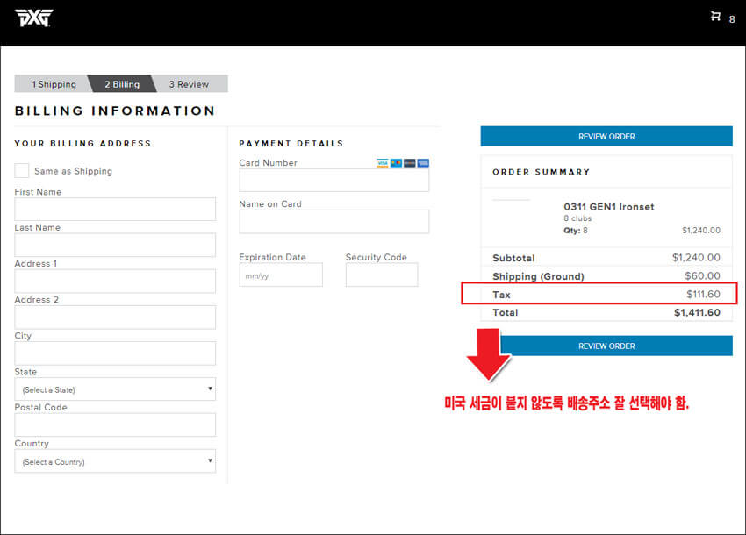Click the American Express card icon
Viewport: 746px width, 535px height.
click(x=423, y=163)
